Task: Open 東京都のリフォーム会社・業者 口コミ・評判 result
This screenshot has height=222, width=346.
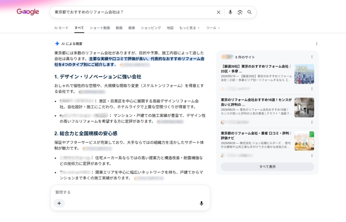Action: [256, 135]
